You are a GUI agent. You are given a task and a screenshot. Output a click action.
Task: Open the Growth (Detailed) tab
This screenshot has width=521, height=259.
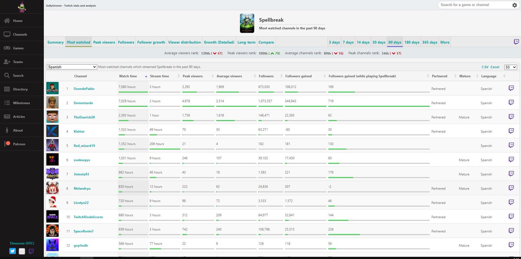(x=219, y=42)
